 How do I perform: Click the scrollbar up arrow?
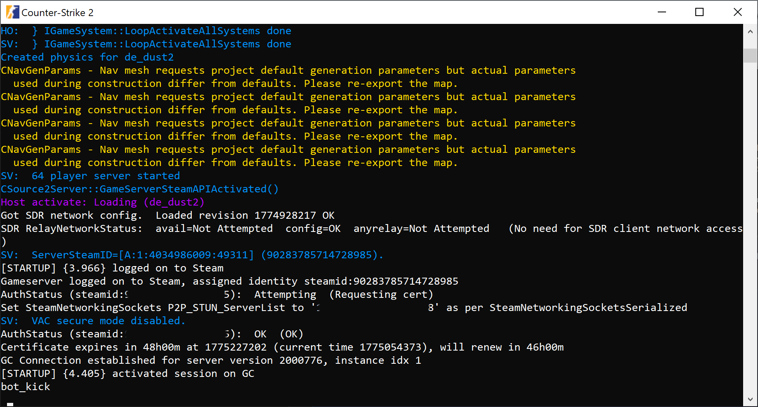point(750,32)
